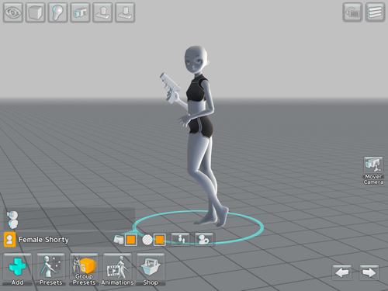Click the cube object icon
Viewport: 388px width, 291px height.
click(36, 12)
